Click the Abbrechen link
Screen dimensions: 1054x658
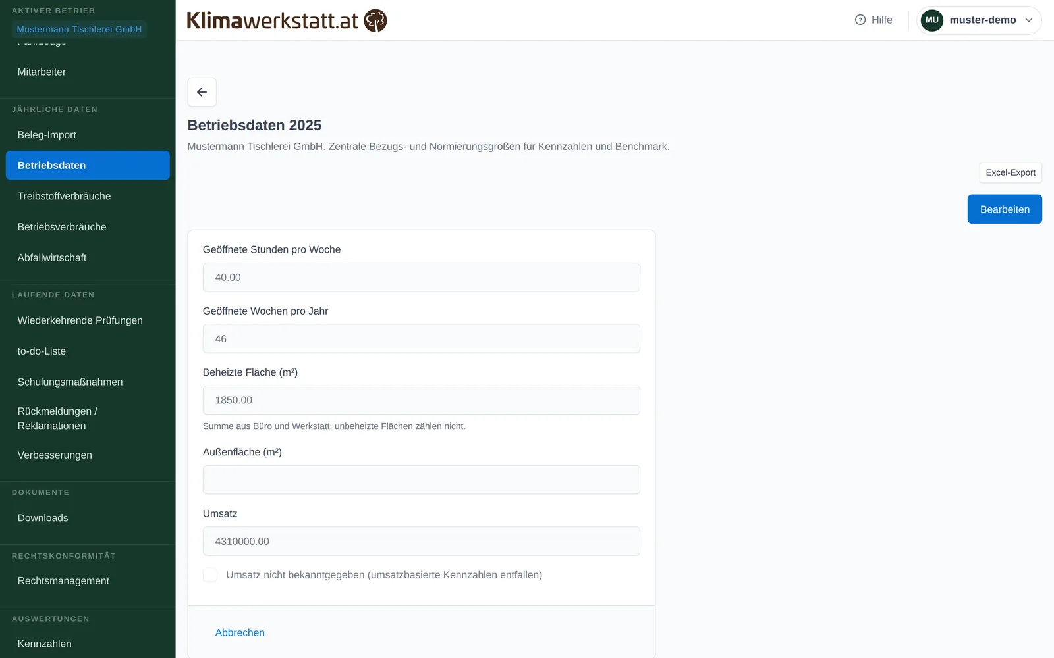pyautogui.click(x=240, y=632)
